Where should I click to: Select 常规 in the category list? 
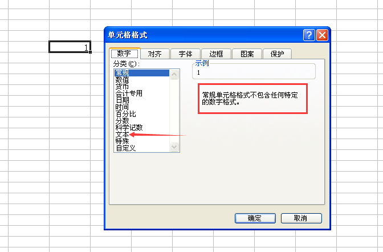(142, 73)
